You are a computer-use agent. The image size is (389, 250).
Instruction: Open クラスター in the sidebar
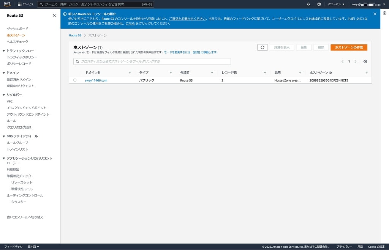[x=19, y=202]
